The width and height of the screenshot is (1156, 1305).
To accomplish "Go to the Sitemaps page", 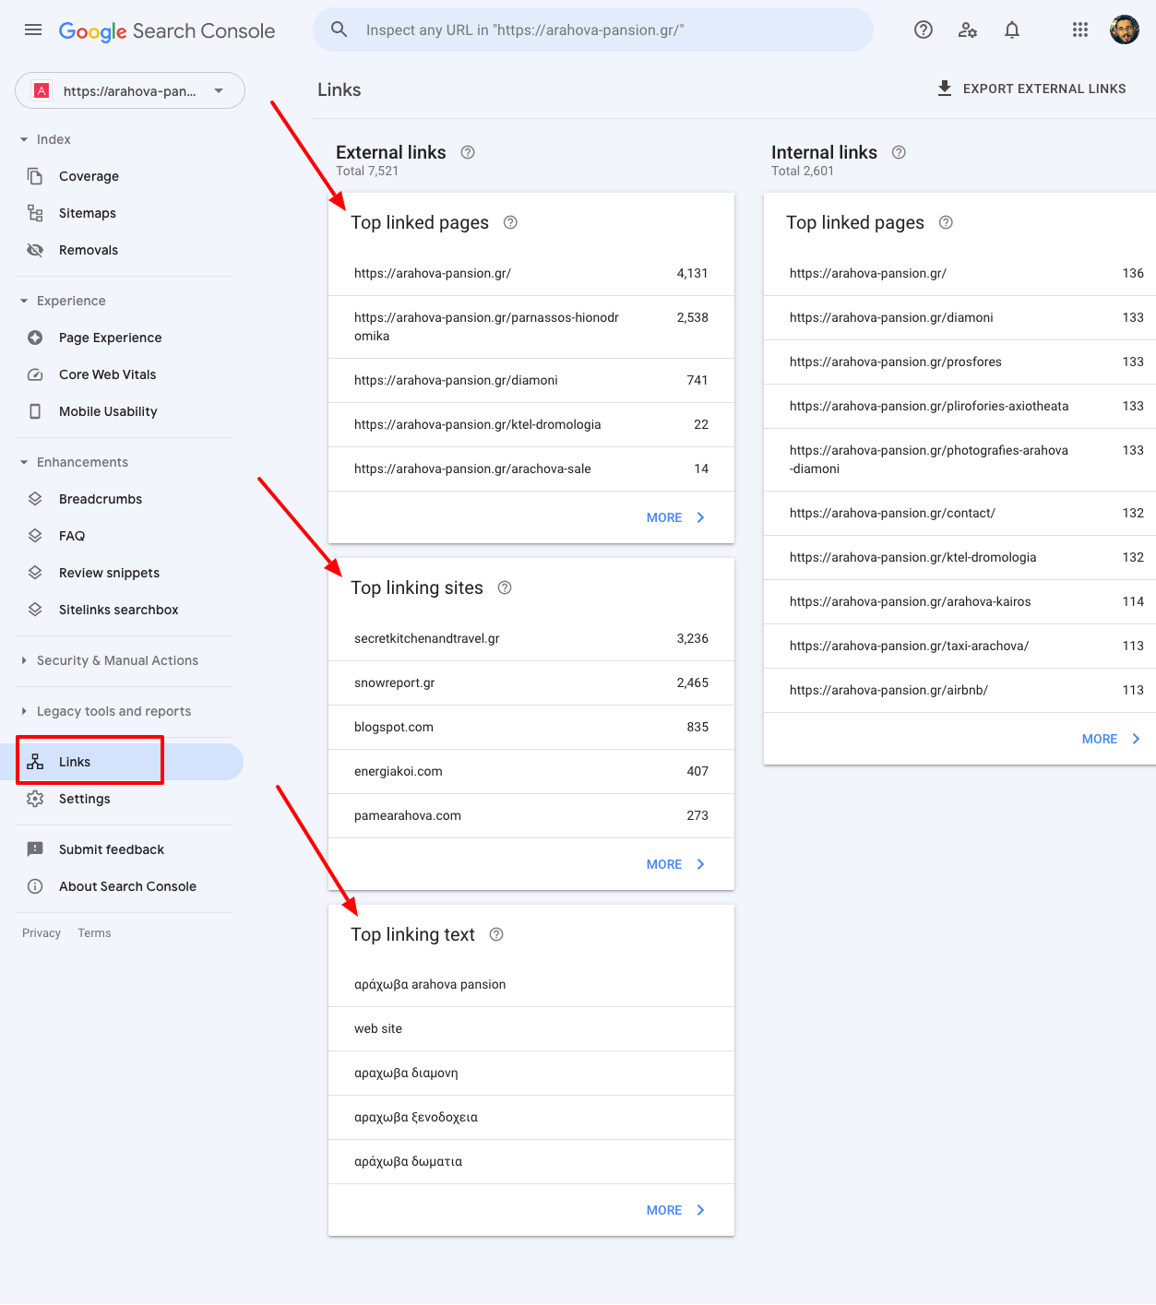I will [x=88, y=213].
